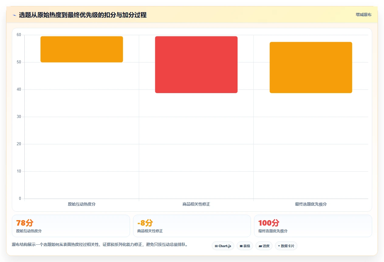Click the orange 最终选题优先级分 bar

click(311, 68)
